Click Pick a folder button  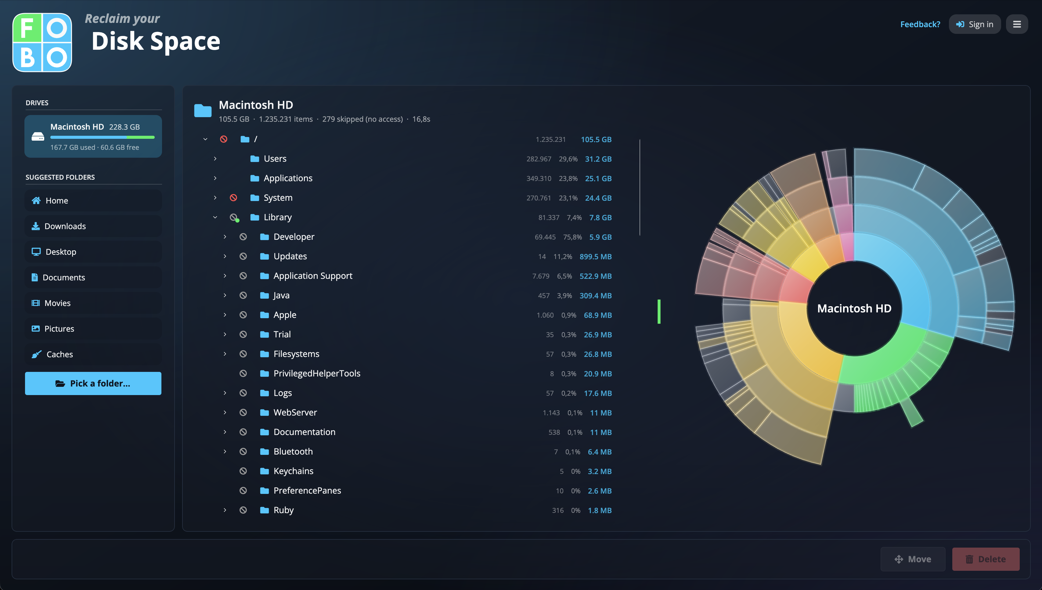click(x=93, y=383)
